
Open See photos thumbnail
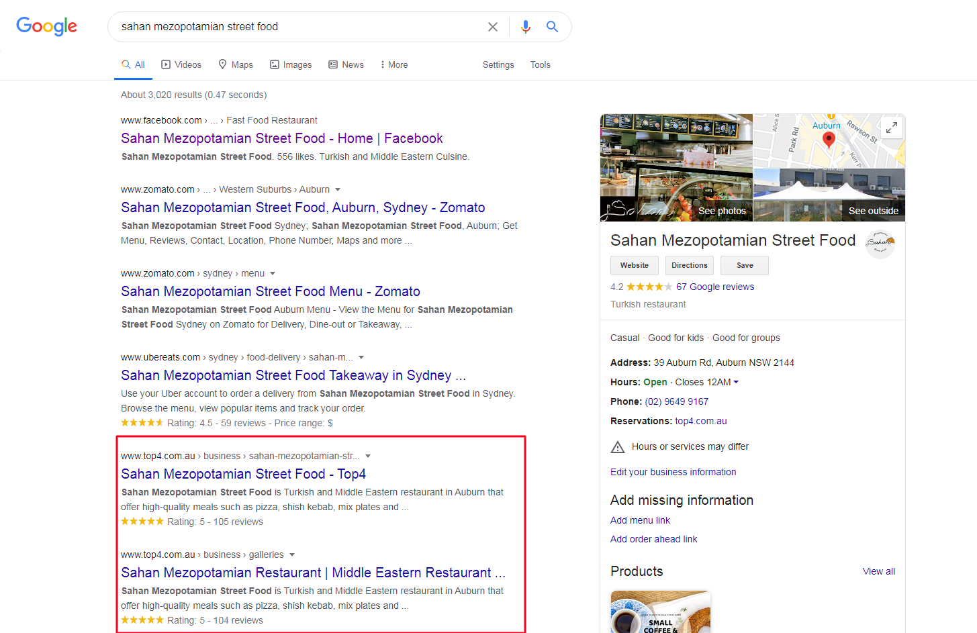[676, 168]
